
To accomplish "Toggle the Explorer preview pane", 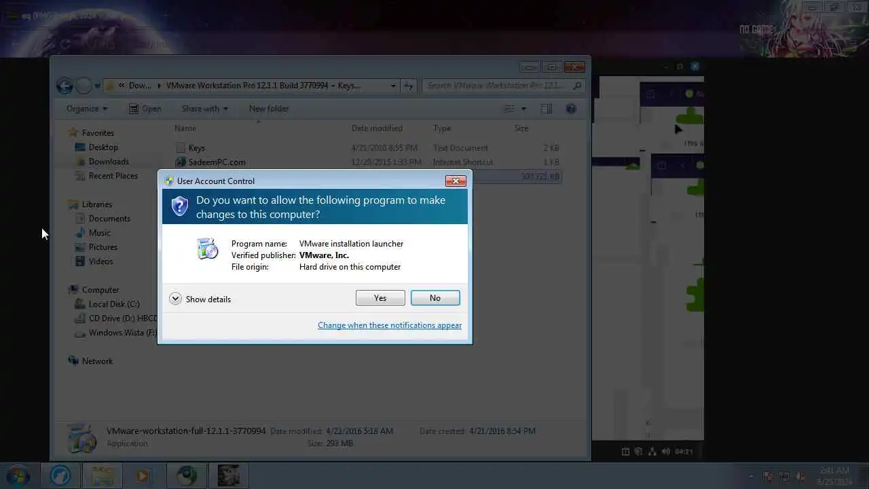I will tap(547, 109).
